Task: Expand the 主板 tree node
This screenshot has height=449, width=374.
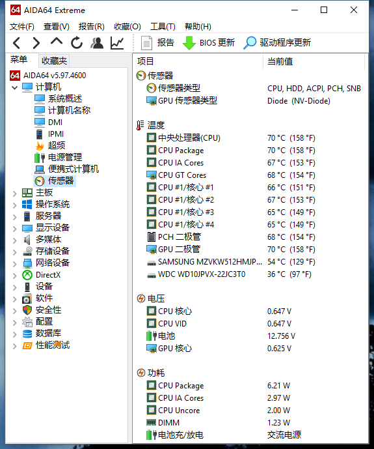Action: click(x=14, y=194)
